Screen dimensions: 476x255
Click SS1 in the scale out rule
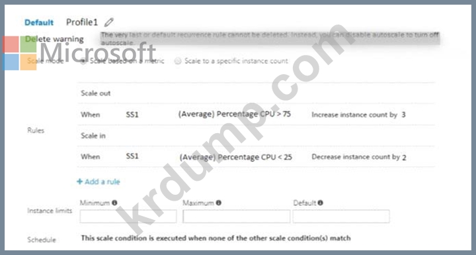coord(132,115)
